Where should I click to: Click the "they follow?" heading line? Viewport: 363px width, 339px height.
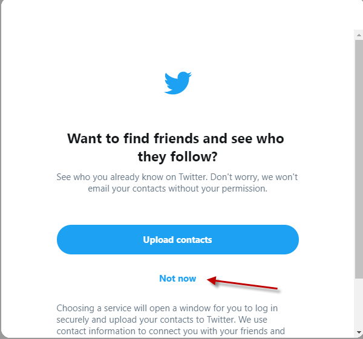[177, 157]
